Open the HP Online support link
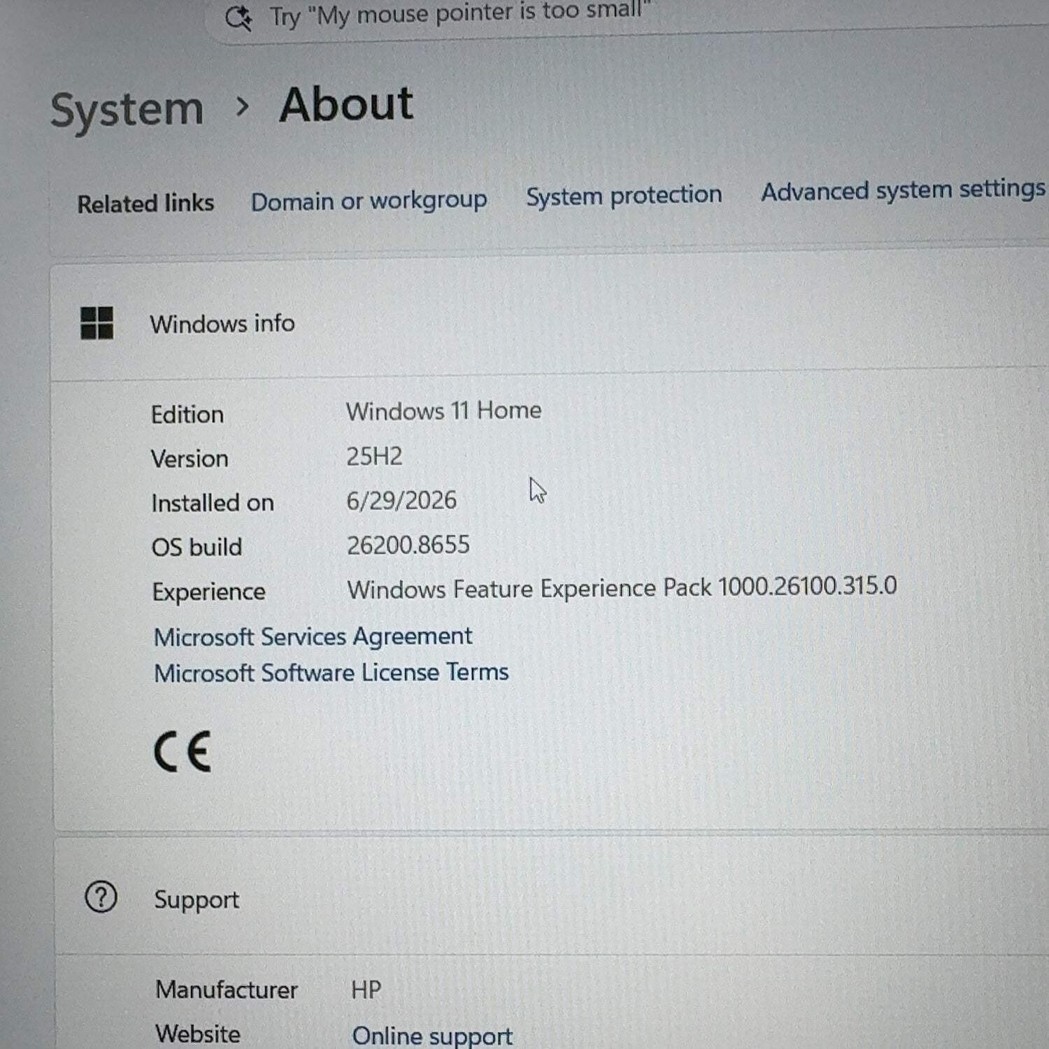This screenshot has height=1049, width=1049. 432,1035
